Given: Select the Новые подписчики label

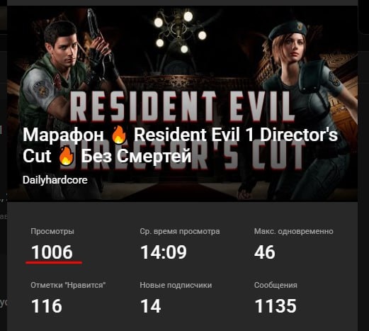Looking at the screenshot, I should (176, 285).
